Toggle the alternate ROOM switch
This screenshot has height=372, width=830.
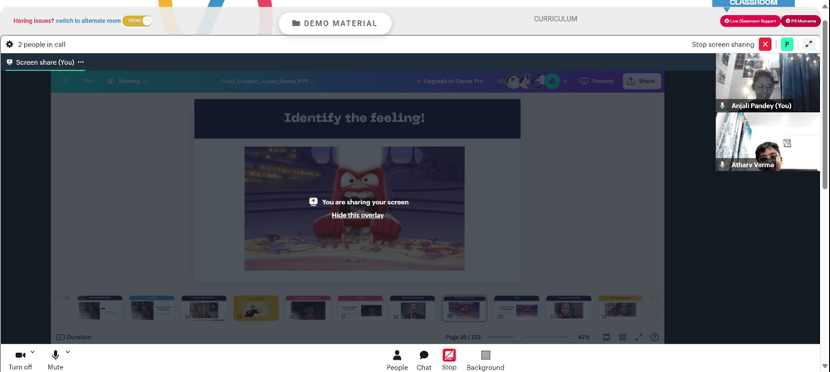click(x=138, y=21)
